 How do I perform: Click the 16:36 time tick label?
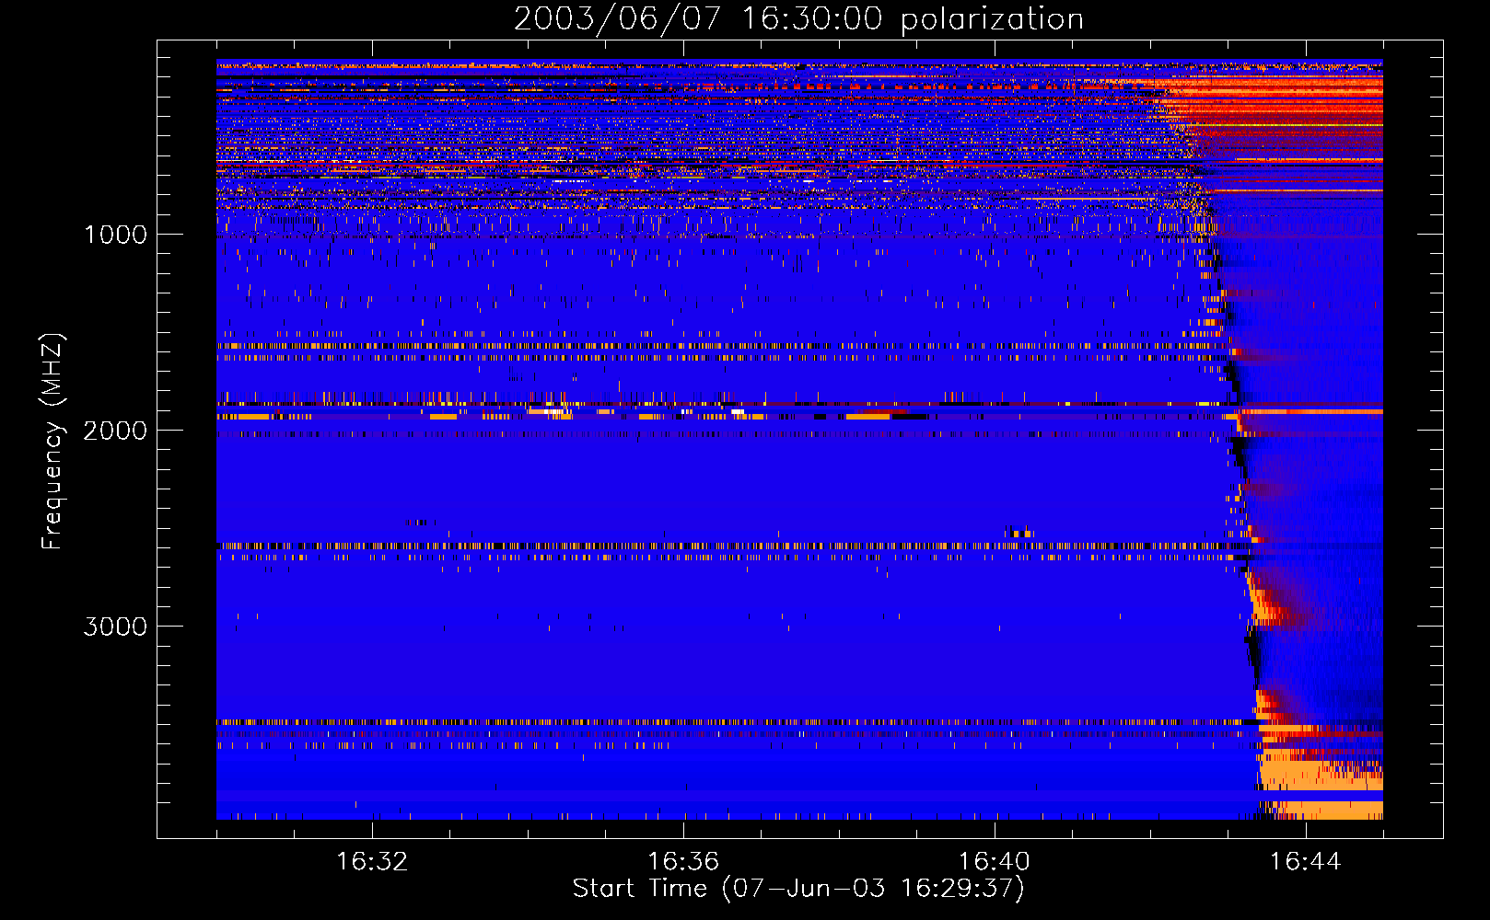(683, 862)
